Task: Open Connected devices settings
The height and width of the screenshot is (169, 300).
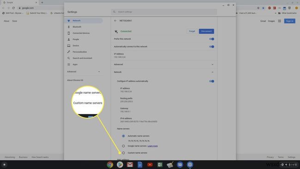Action: click(x=81, y=33)
